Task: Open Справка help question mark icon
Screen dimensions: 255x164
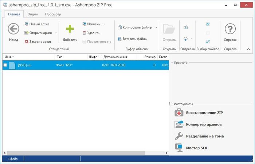Action: [x=230, y=29]
